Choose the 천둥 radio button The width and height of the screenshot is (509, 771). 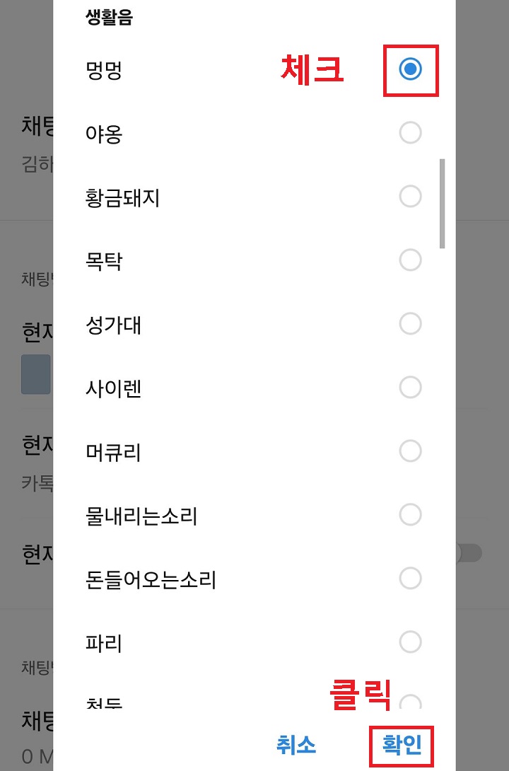[411, 704]
